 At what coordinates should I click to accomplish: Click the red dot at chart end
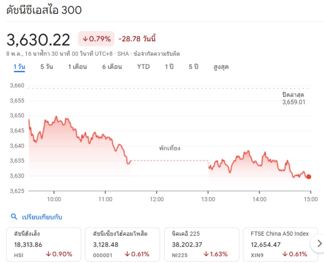point(309,177)
